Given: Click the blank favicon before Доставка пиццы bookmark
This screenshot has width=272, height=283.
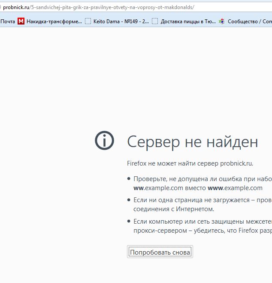Looking at the screenshot, I should pos(155,21).
